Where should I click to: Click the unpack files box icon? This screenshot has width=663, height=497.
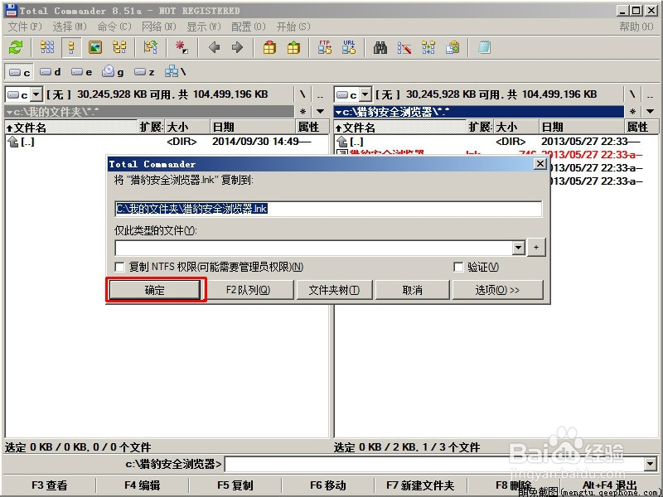(x=293, y=47)
